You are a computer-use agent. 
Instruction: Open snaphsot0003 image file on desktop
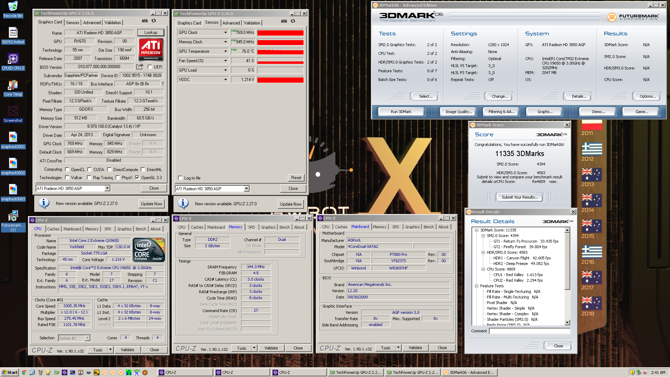click(13, 193)
